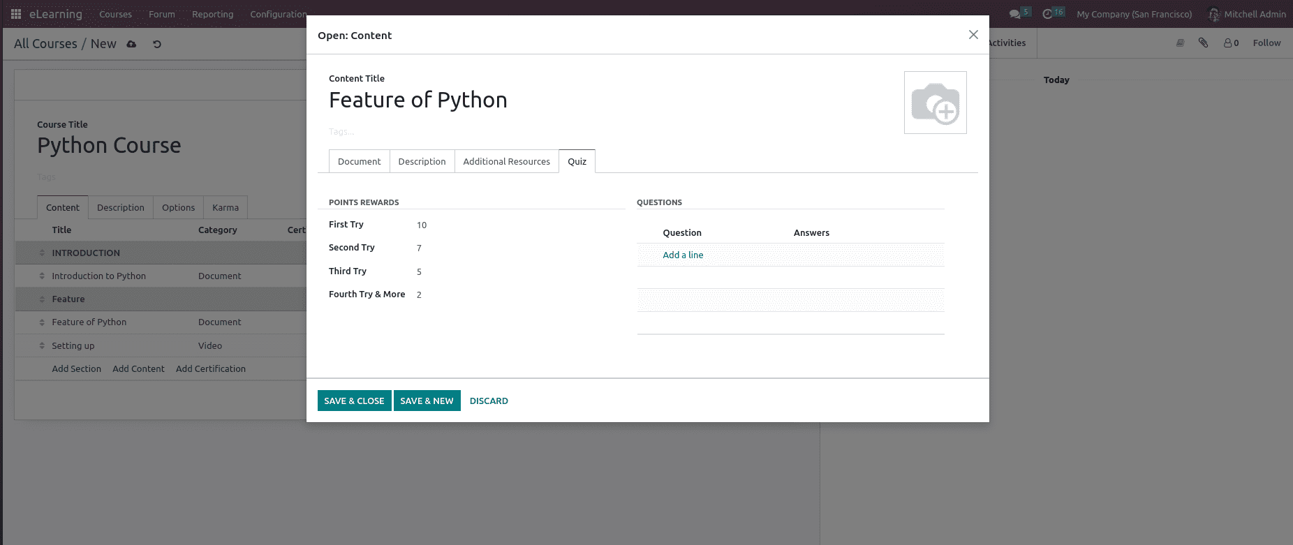The height and width of the screenshot is (545, 1293).
Task: Click Save & Close button
Action: pyautogui.click(x=354, y=401)
